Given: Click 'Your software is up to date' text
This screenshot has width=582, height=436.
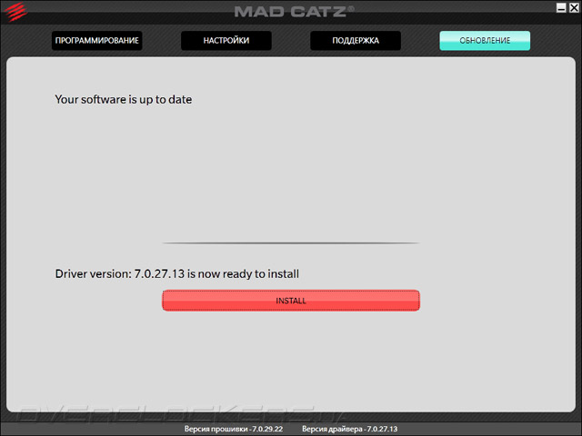Looking at the screenshot, I should point(124,99).
